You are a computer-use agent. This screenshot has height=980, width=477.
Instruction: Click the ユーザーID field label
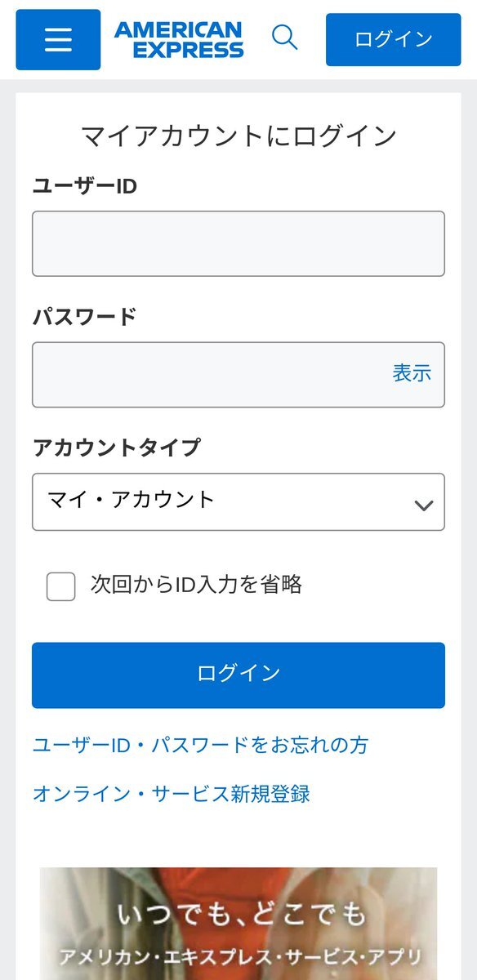coord(85,186)
